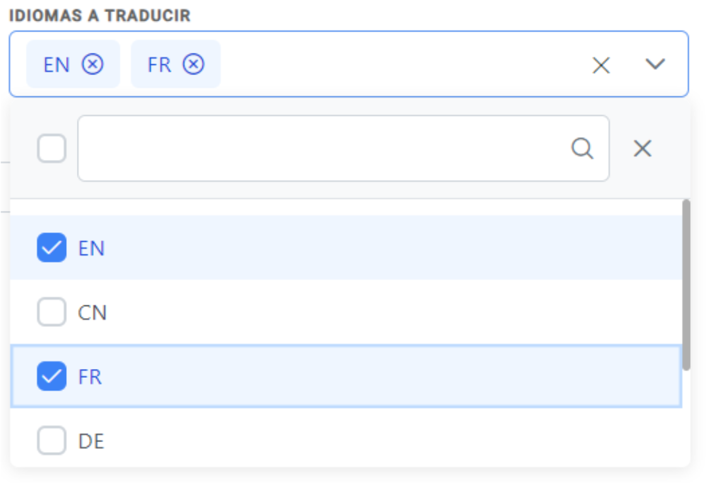Clear all selected languages in the field
The height and width of the screenshot is (483, 709).
[x=601, y=65]
